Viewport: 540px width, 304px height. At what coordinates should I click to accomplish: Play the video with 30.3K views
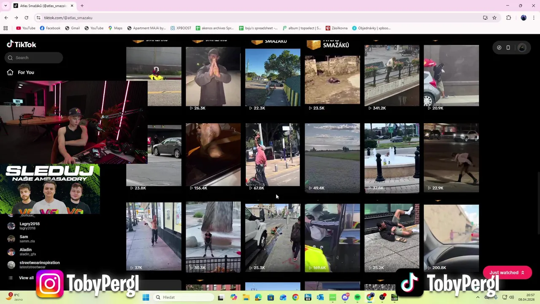[213, 236]
